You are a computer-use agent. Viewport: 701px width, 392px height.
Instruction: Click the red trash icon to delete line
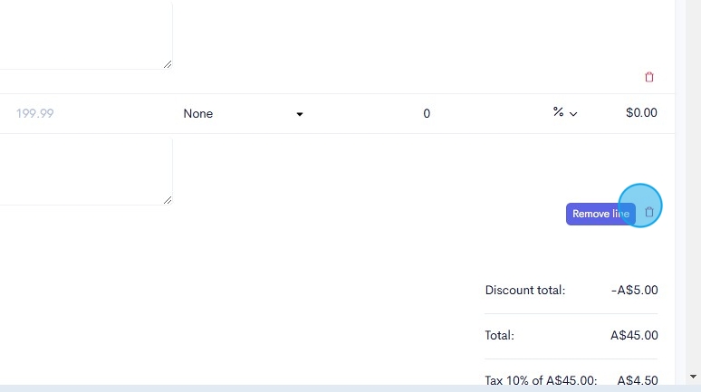[648, 78]
